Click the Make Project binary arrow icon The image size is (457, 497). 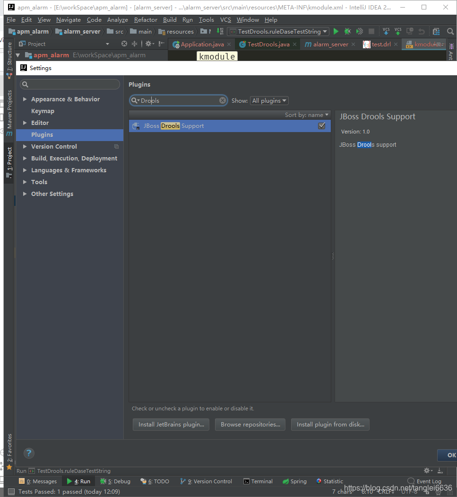point(220,31)
